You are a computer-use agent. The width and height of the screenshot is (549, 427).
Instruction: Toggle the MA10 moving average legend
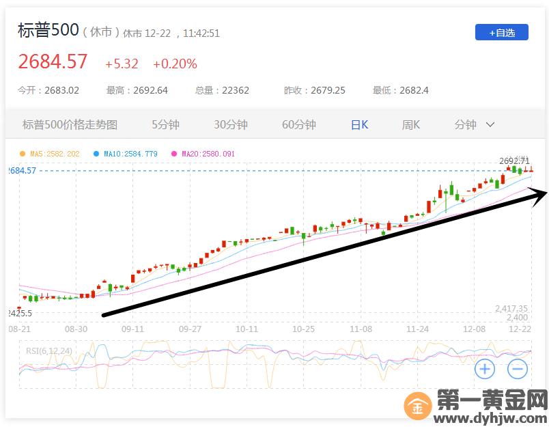click(x=130, y=154)
